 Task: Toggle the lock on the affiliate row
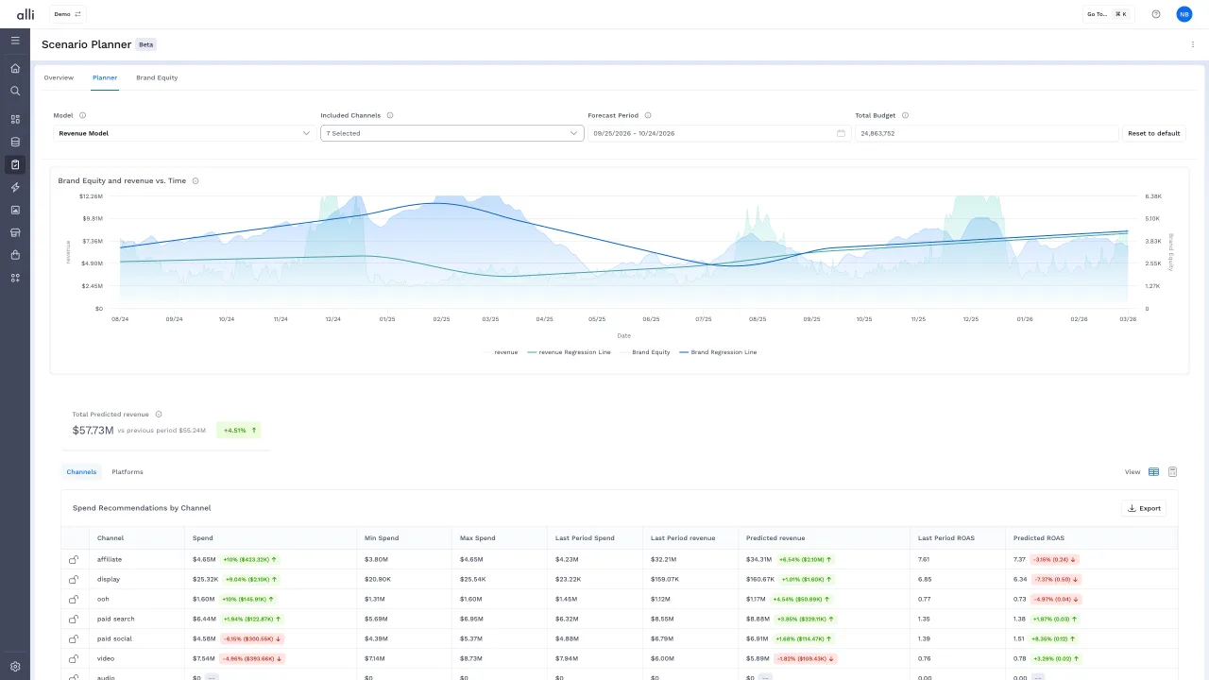coord(74,559)
